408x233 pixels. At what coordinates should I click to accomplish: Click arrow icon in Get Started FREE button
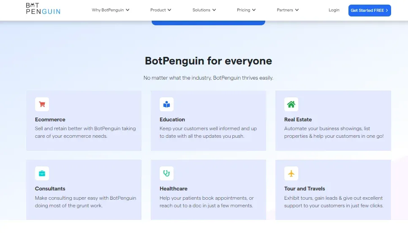pyautogui.click(x=386, y=11)
